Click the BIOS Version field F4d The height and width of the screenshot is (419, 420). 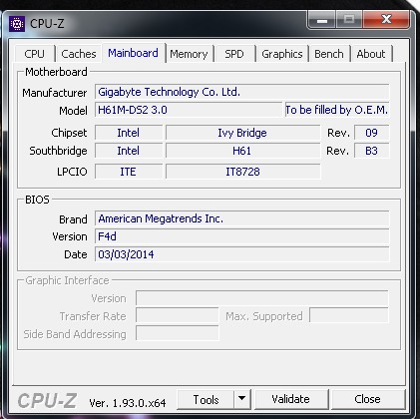241,236
